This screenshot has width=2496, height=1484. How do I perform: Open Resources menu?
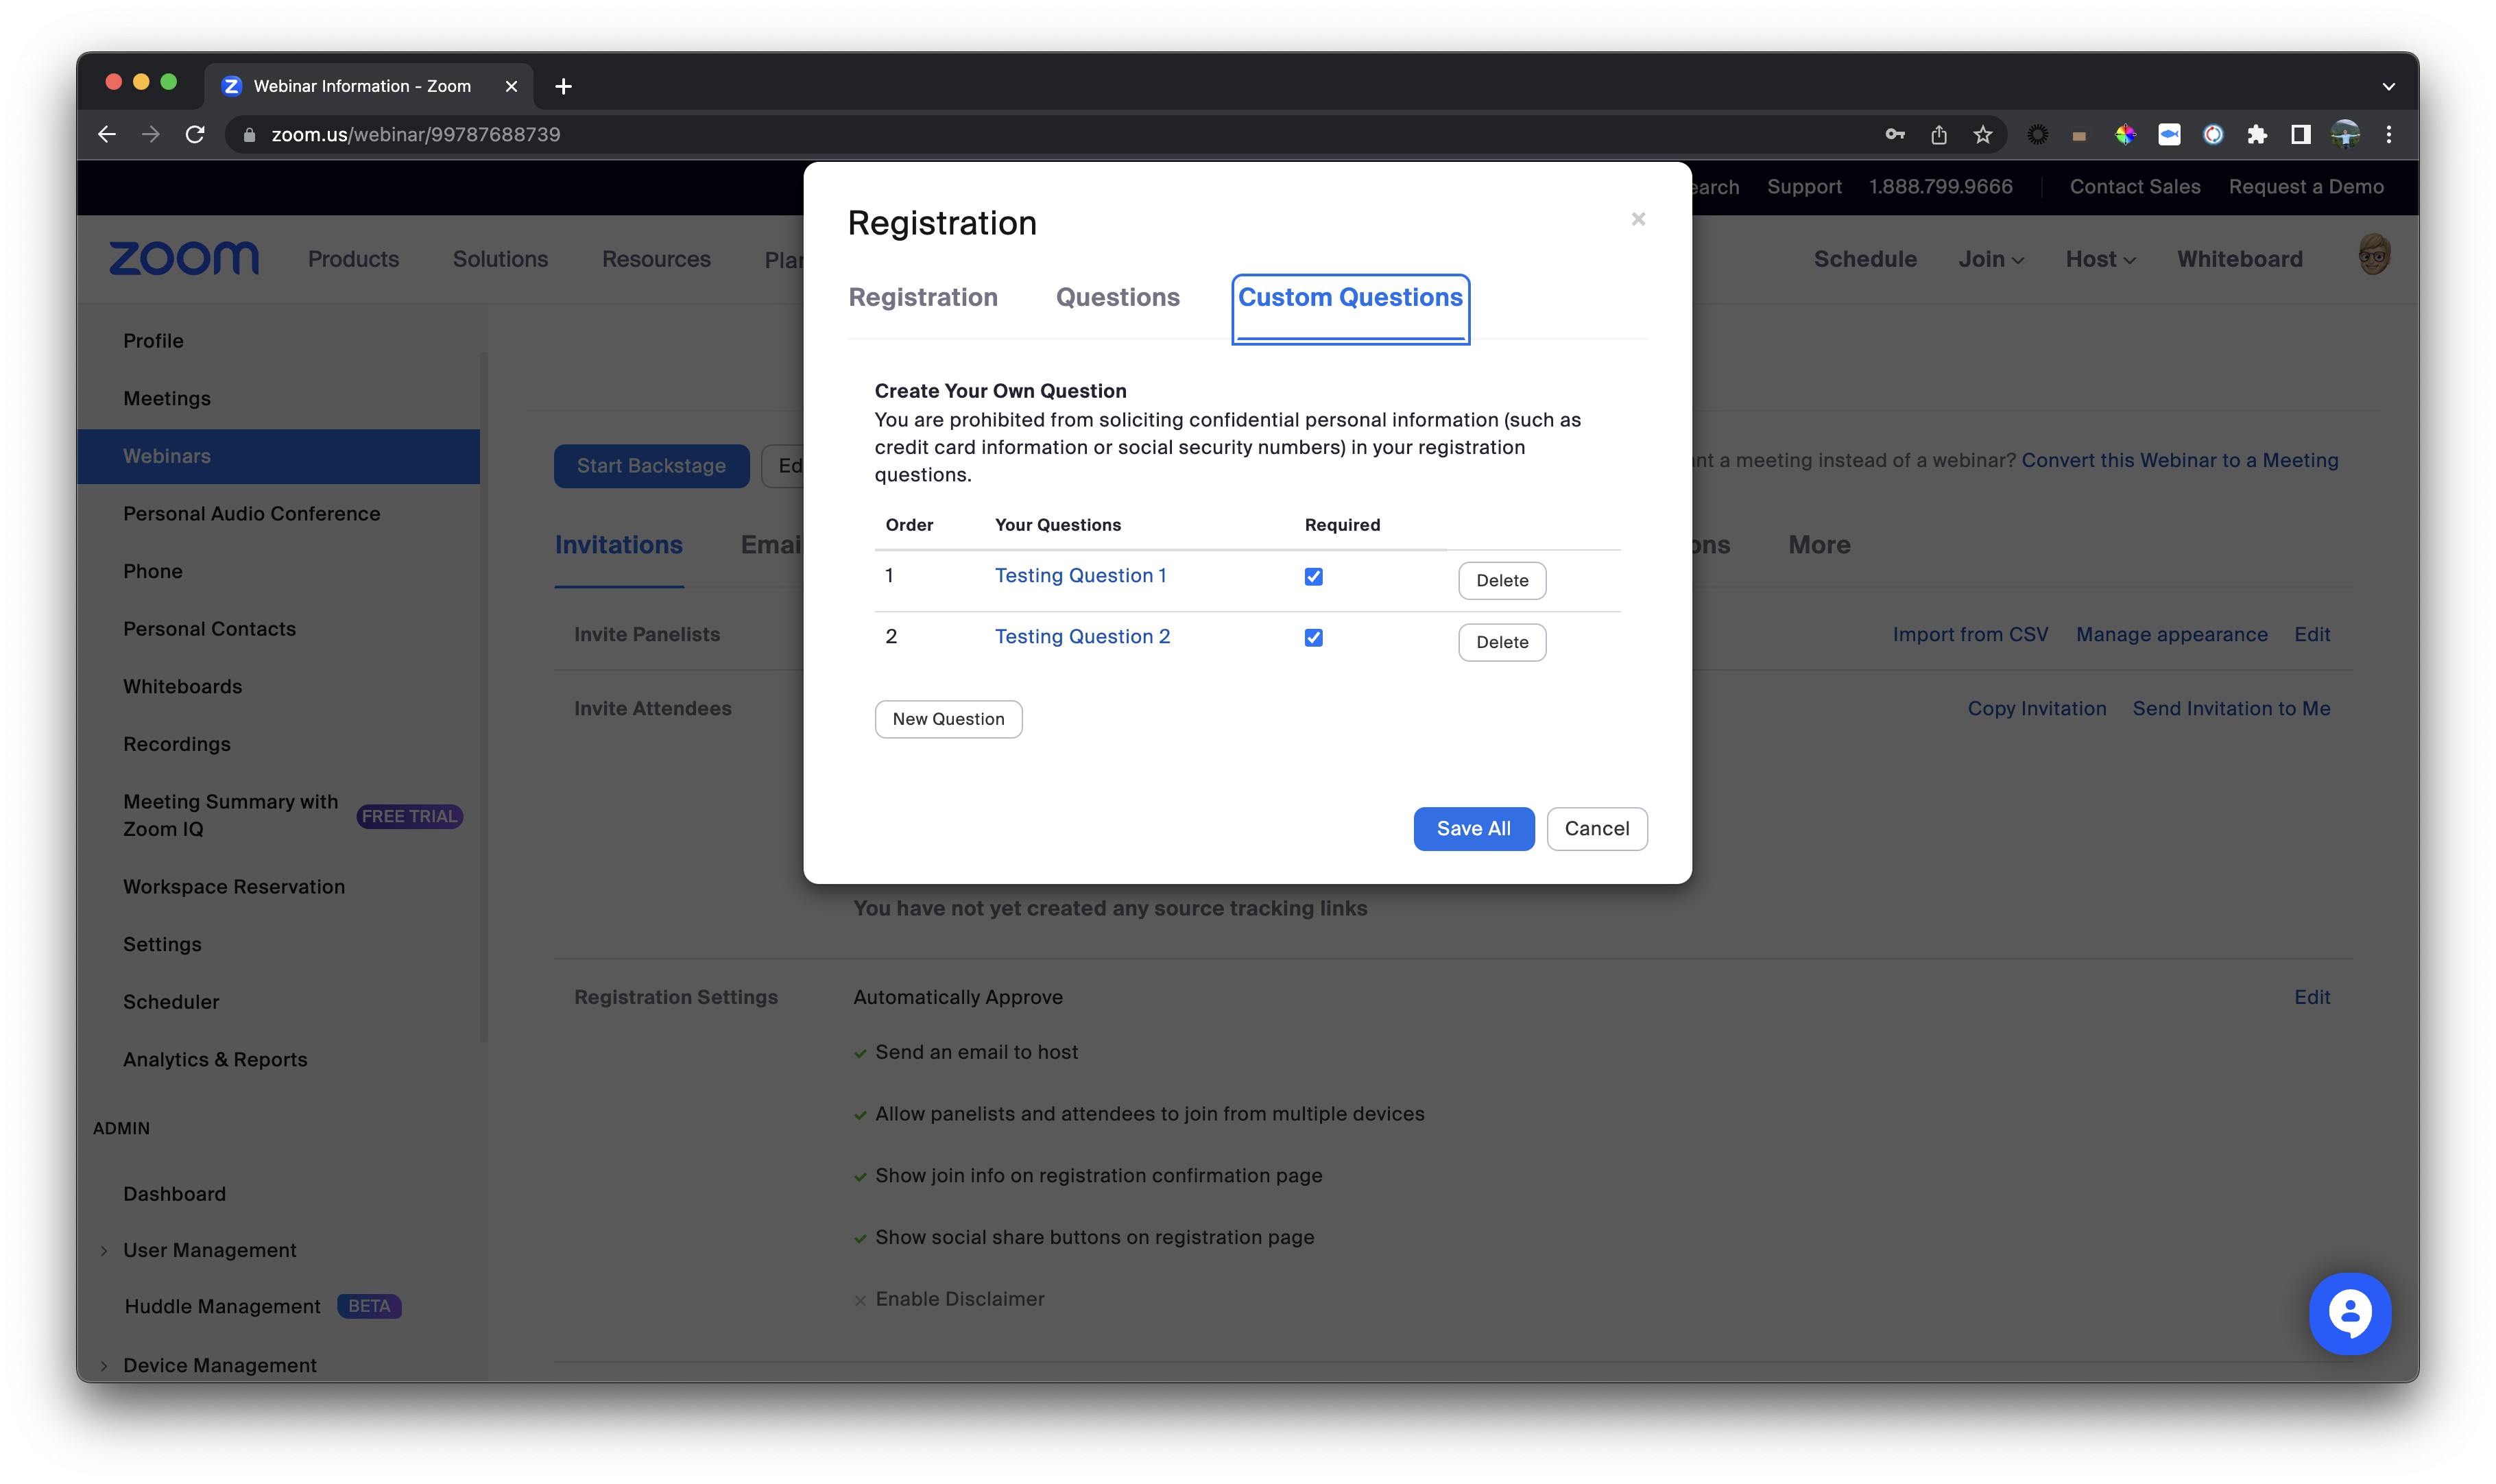[x=656, y=259]
